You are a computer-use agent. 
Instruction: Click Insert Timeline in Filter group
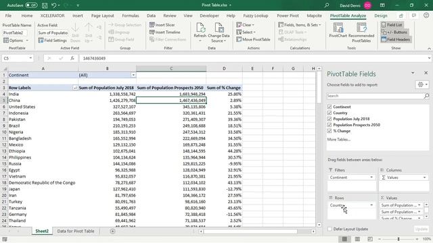pyautogui.click(x=164, y=32)
